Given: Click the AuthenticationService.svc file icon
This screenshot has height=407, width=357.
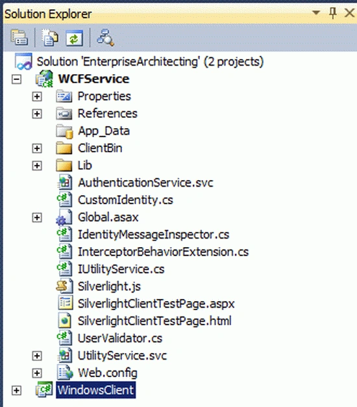Looking at the screenshot, I should 64,182.
